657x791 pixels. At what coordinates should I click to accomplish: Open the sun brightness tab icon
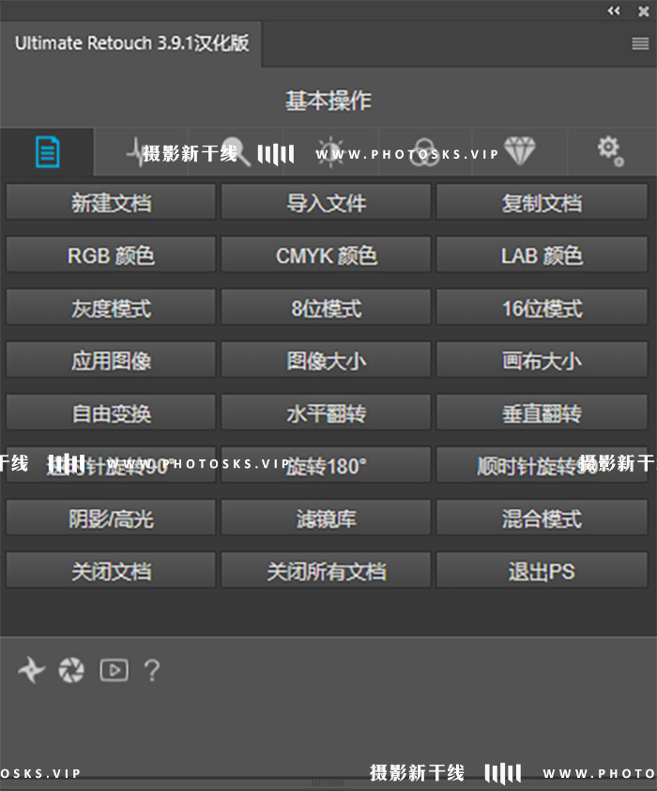point(330,152)
